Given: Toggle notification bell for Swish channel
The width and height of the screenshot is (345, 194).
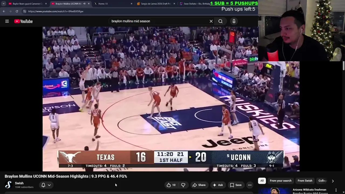Looking at the screenshot, I should coord(43,185).
